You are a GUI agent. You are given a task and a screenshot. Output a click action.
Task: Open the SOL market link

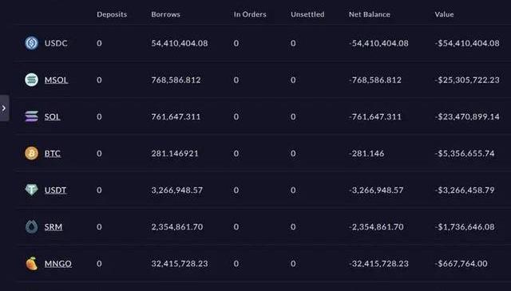click(52, 116)
